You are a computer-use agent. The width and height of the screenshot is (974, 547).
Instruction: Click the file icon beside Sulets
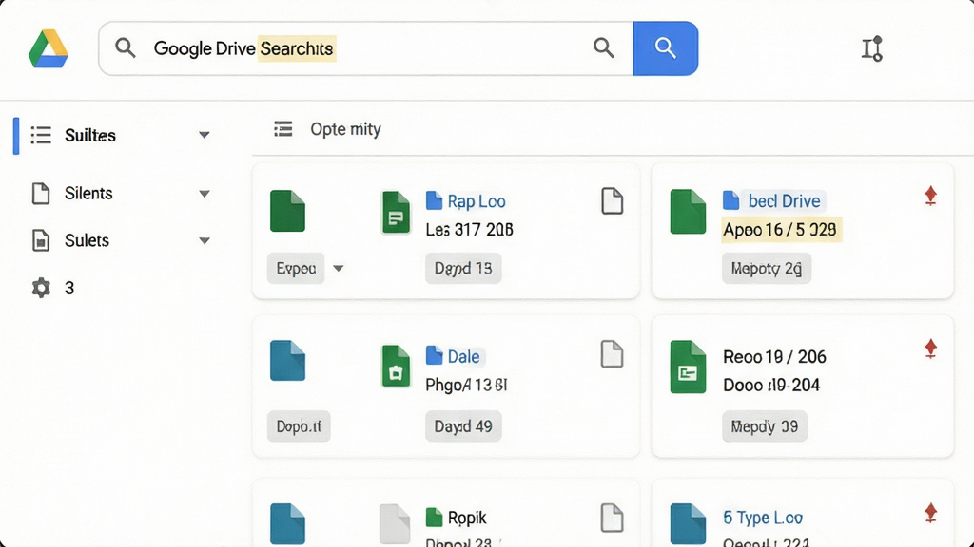[x=41, y=240]
